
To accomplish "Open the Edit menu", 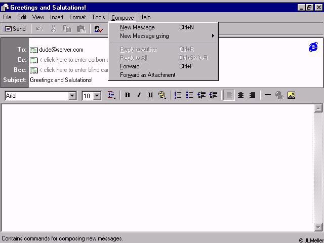I will [x=22, y=17].
